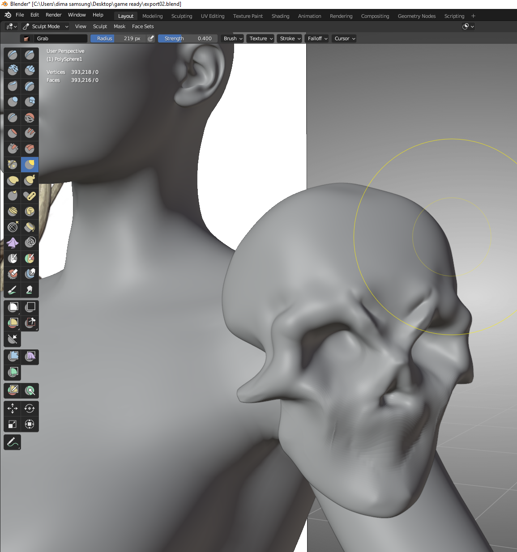Activate the Line Project tool
Image resolution: width=517 pixels, height=552 pixels.
[13, 339]
